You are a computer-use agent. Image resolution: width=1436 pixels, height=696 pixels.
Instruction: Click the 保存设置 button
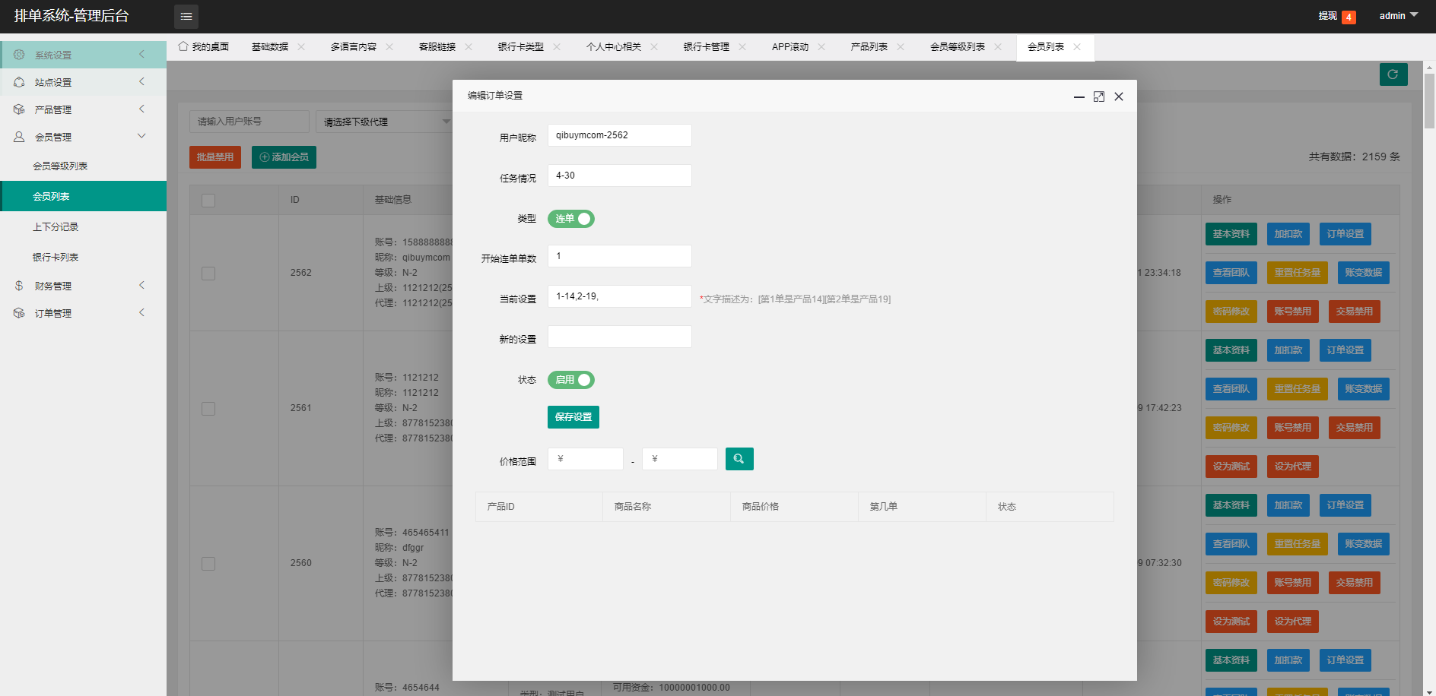coord(573,417)
